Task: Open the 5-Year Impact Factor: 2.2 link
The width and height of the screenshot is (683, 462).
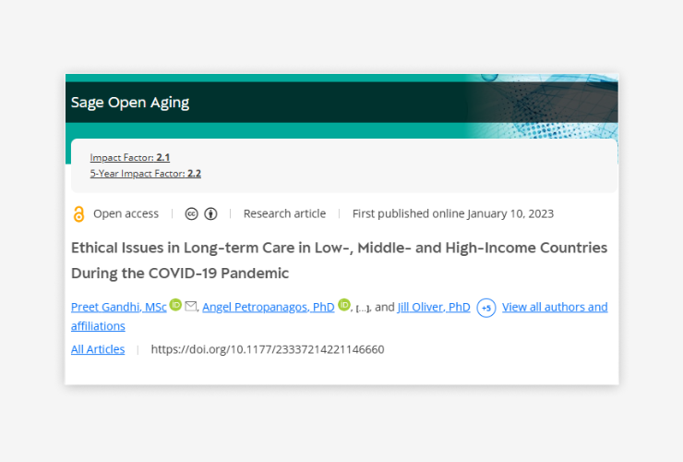Action: pos(146,174)
